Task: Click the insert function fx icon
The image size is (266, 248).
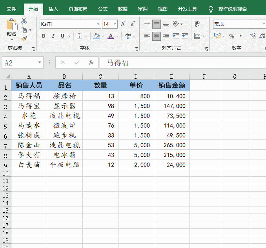Action: tap(91, 63)
